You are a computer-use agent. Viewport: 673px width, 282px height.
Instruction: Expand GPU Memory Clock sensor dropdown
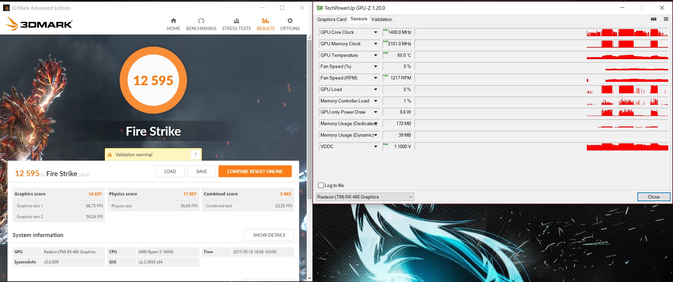point(376,44)
